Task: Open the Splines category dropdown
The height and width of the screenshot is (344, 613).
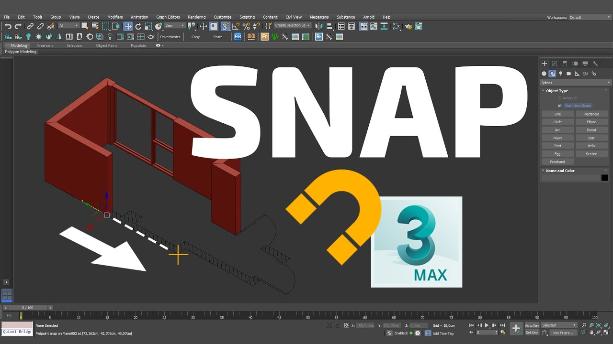Action: point(576,83)
